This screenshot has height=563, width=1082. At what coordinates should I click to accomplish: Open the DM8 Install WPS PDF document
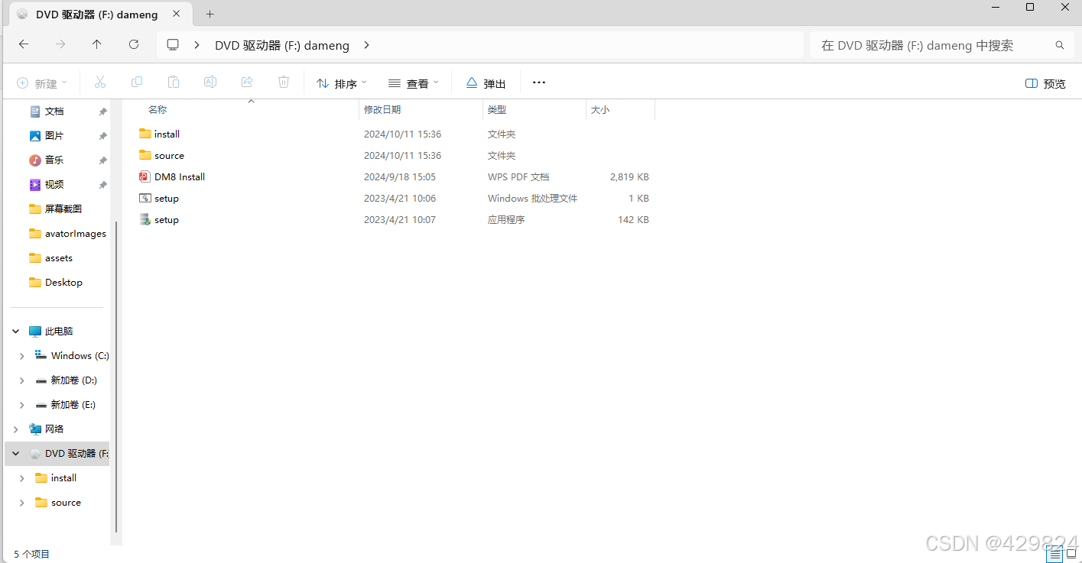click(179, 176)
